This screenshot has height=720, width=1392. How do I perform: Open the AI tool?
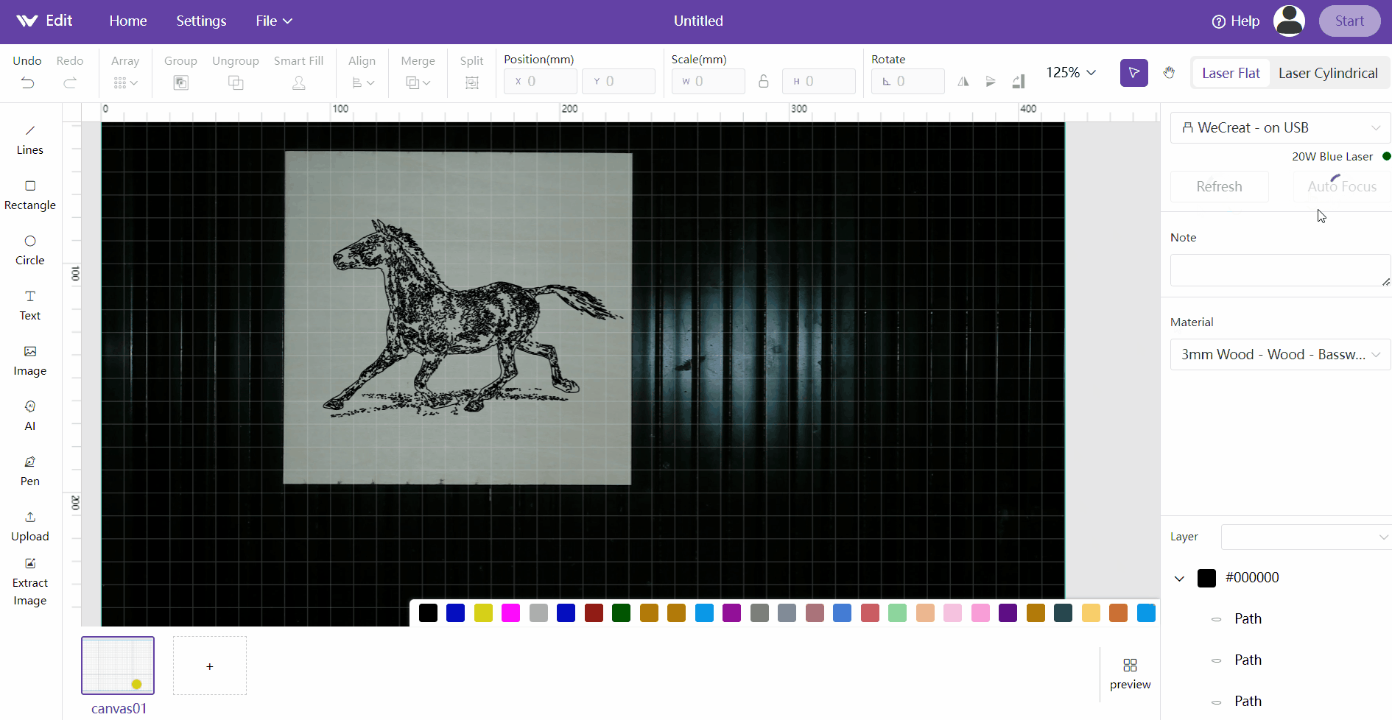point(30,416)
